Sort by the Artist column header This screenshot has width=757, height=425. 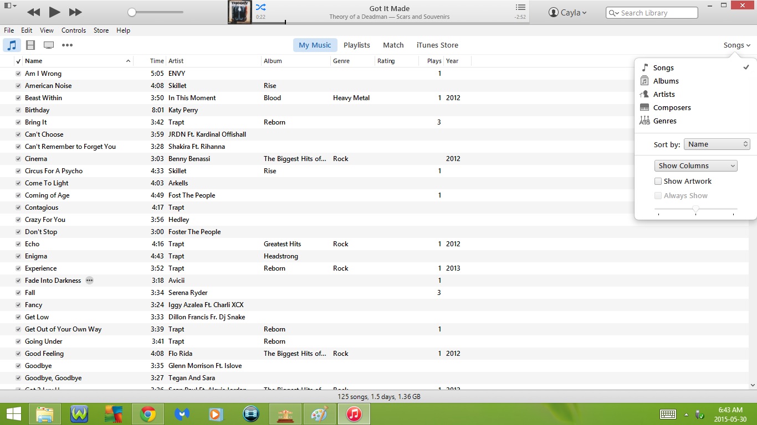click(x=214, y=61)
